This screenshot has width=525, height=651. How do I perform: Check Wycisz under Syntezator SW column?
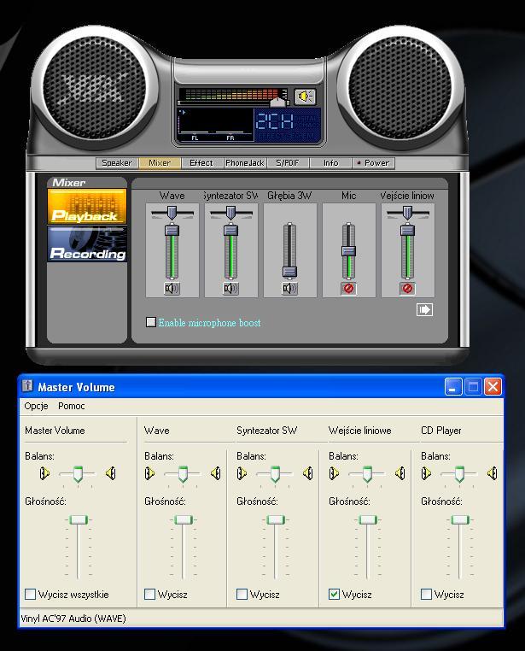point(242,594)
